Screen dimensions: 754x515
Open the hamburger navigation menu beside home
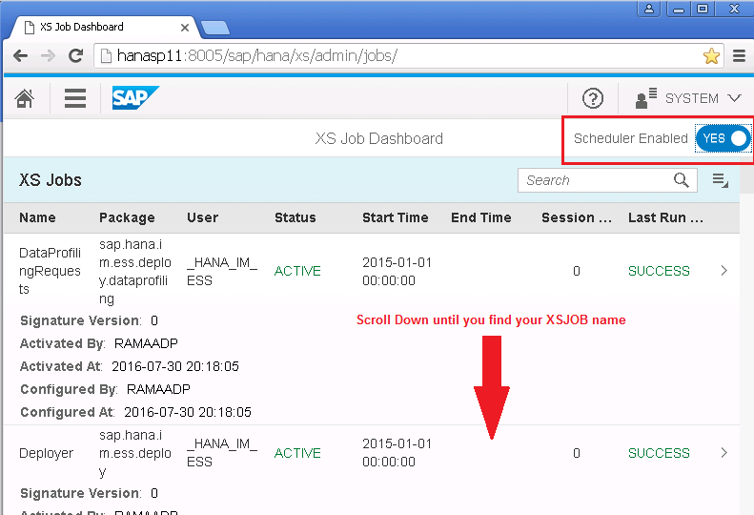[x=75, y=98]
